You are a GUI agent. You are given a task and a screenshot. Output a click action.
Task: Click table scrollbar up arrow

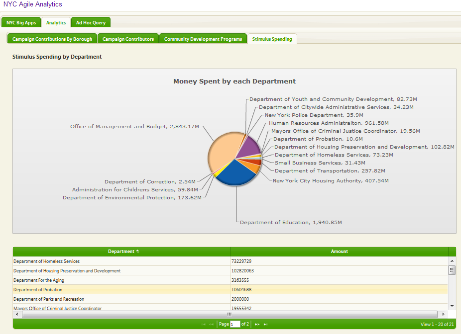[452, 261]
